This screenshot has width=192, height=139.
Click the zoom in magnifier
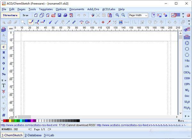coord(117,15)
